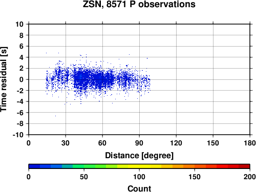The height and width of the screenshot is (192, 256).
Task: Click the y-axis tick label "6"
Action: click(x=22, y=46)
